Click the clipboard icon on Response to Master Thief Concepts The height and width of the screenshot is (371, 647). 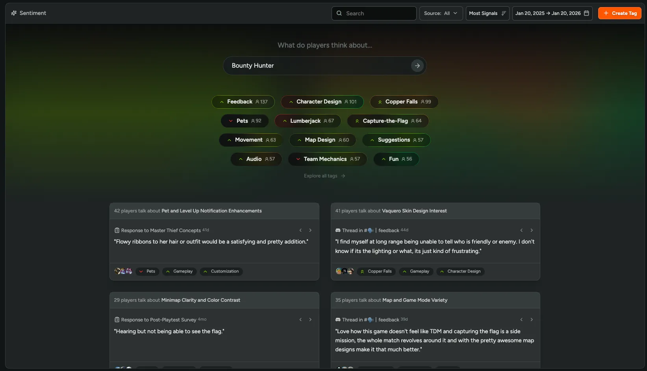117,230
